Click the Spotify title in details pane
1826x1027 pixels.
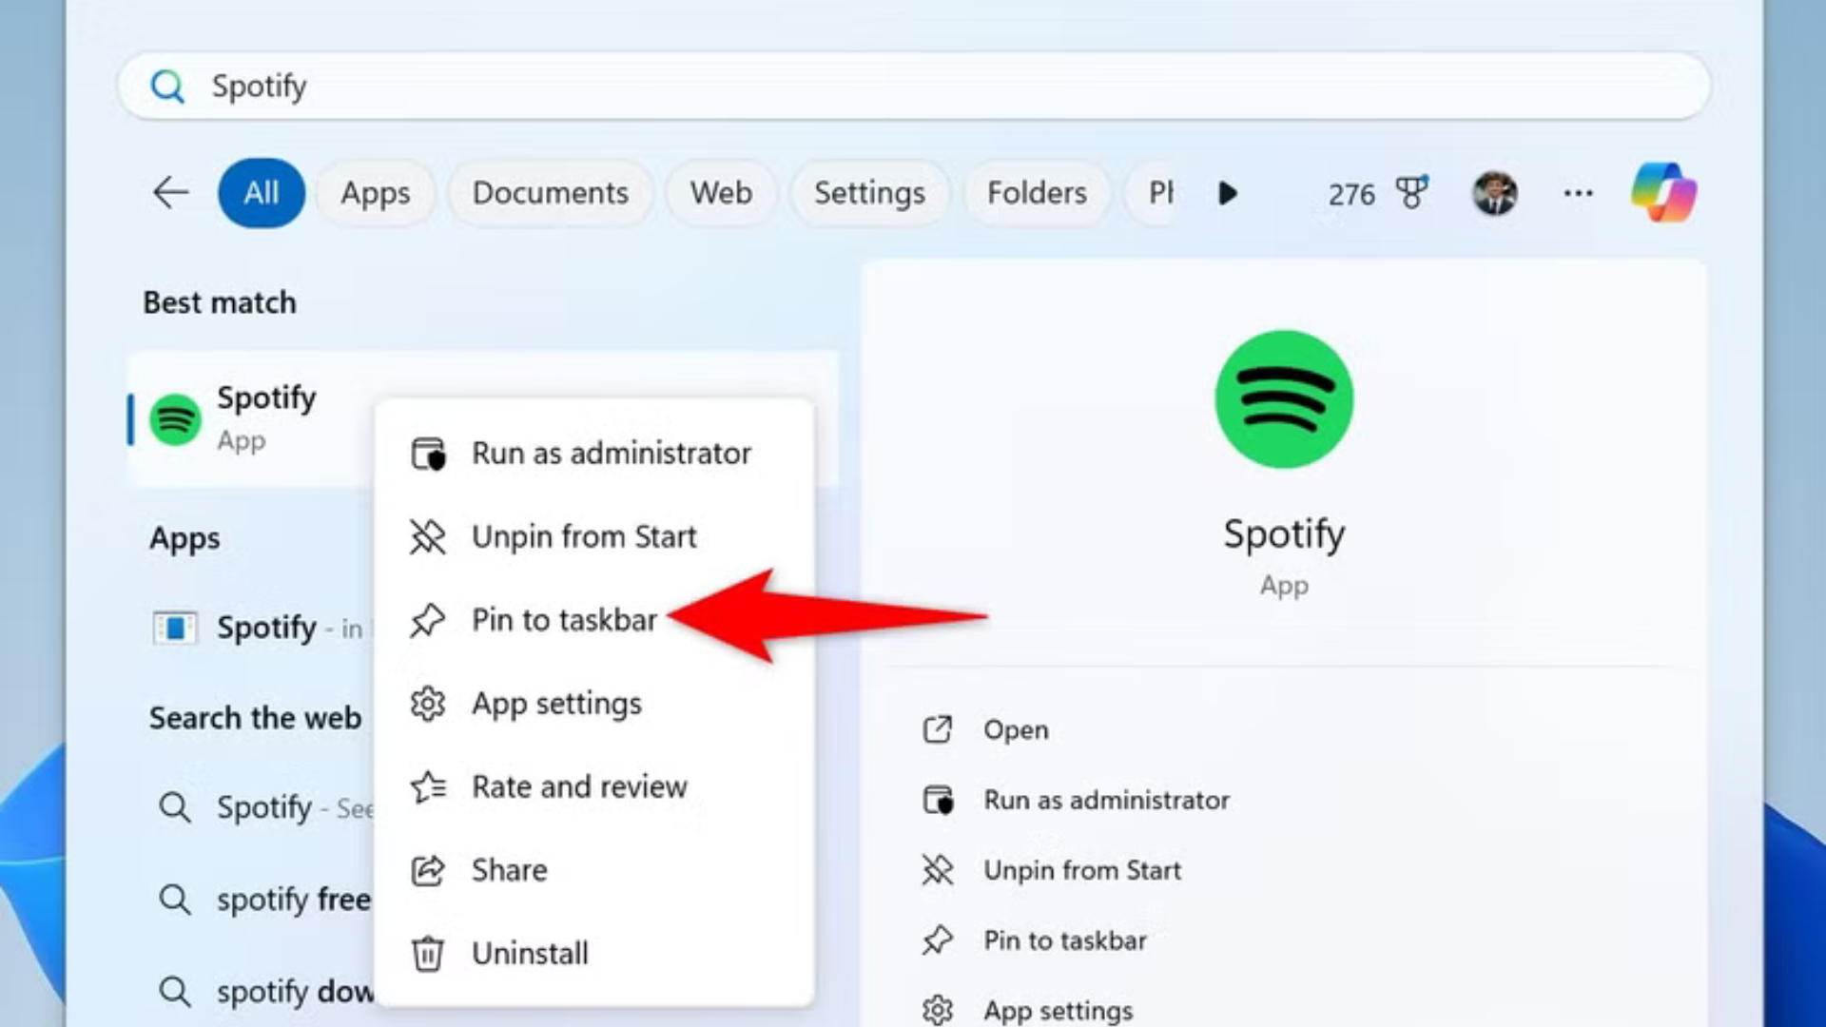[x=1284, y=535]
